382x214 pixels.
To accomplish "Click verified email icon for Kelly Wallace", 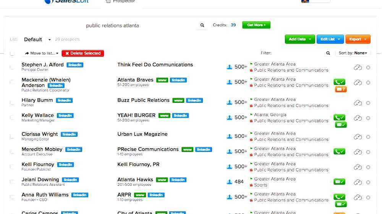I will pyautogui.click(x=341, y=125).
